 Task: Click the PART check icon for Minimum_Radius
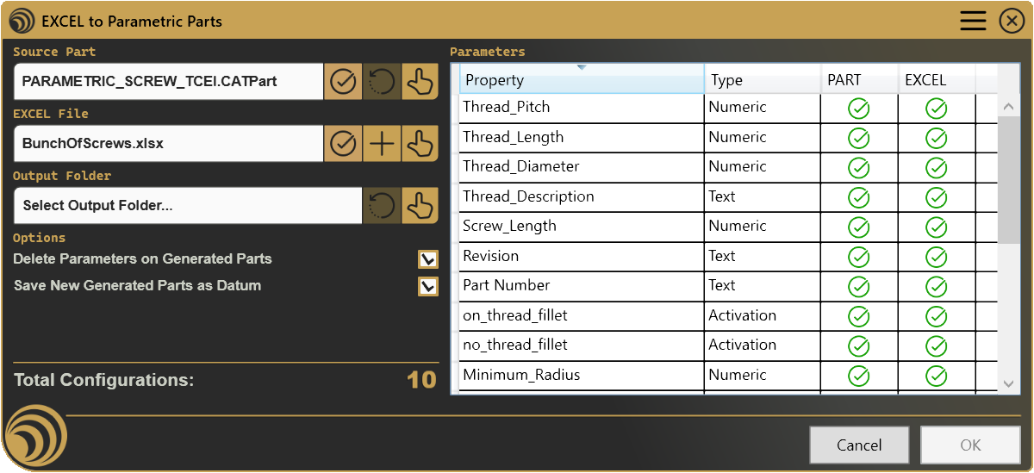click(x=859, y=376)
